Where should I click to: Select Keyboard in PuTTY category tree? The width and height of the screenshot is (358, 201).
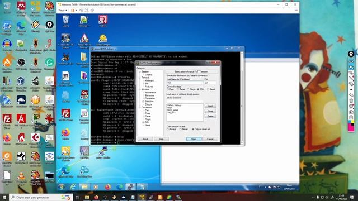149,80
